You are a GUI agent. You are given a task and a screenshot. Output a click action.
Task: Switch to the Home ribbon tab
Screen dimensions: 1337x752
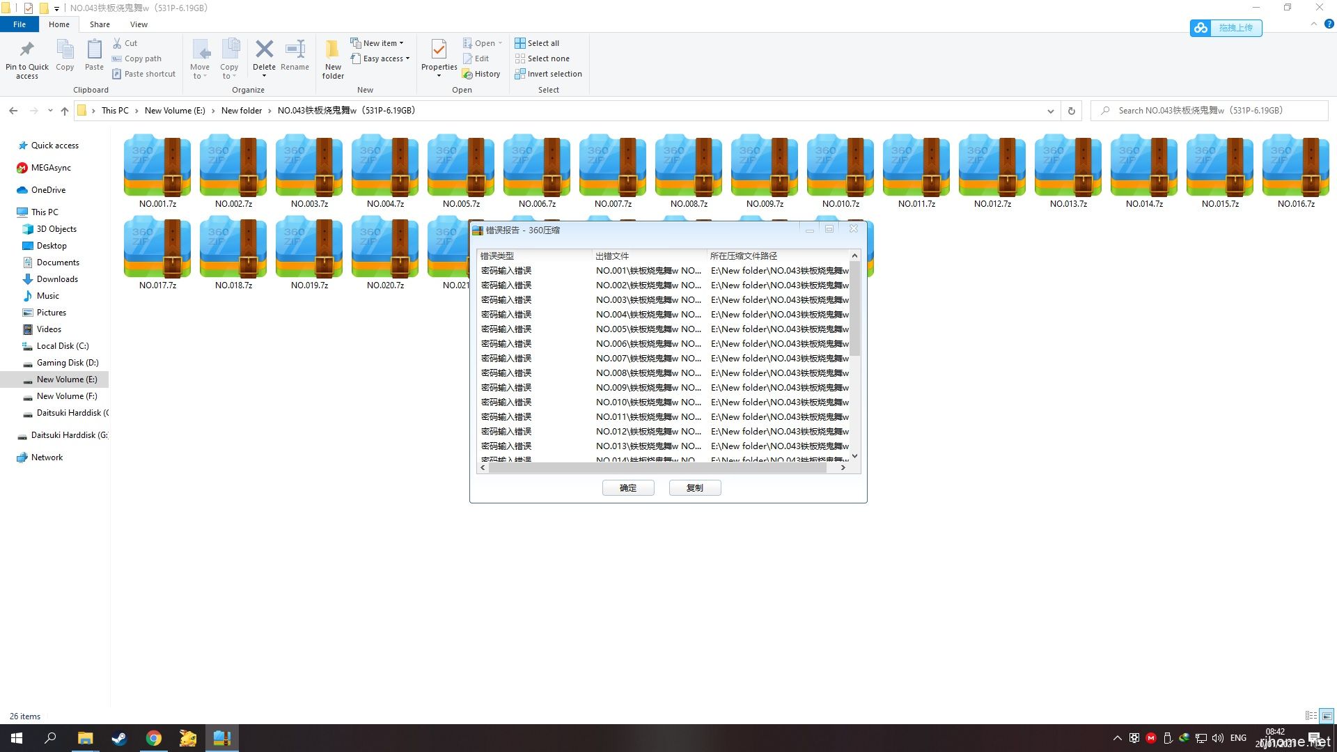pyautogui.click(x=59, y=24)
